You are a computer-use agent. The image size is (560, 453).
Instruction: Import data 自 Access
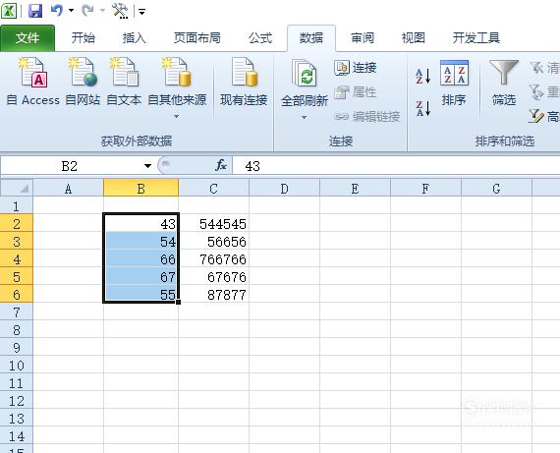tap(33, 83)
